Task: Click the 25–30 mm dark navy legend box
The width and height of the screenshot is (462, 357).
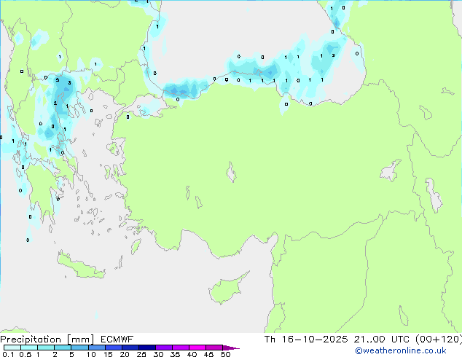Action: (x=147, y=348)
